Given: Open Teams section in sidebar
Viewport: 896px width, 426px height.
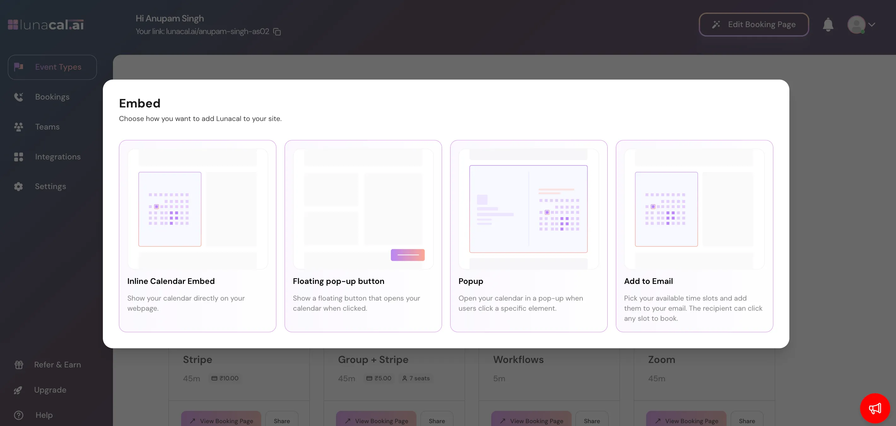Looking at the screenshot, I should coord(47,127).
